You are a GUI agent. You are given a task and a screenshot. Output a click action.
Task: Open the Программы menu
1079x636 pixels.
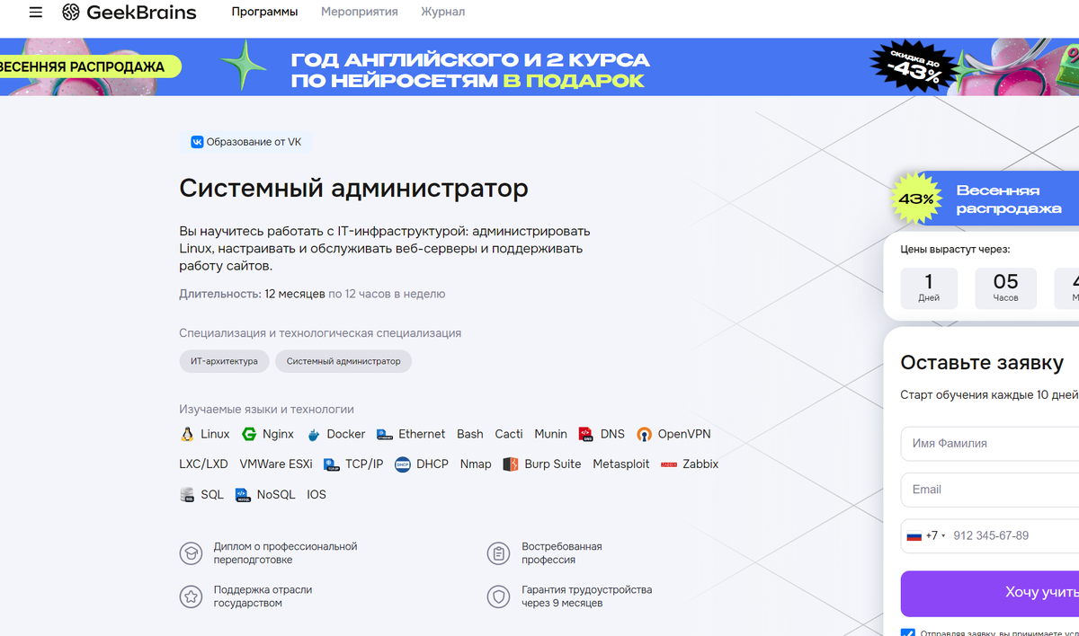264,13
